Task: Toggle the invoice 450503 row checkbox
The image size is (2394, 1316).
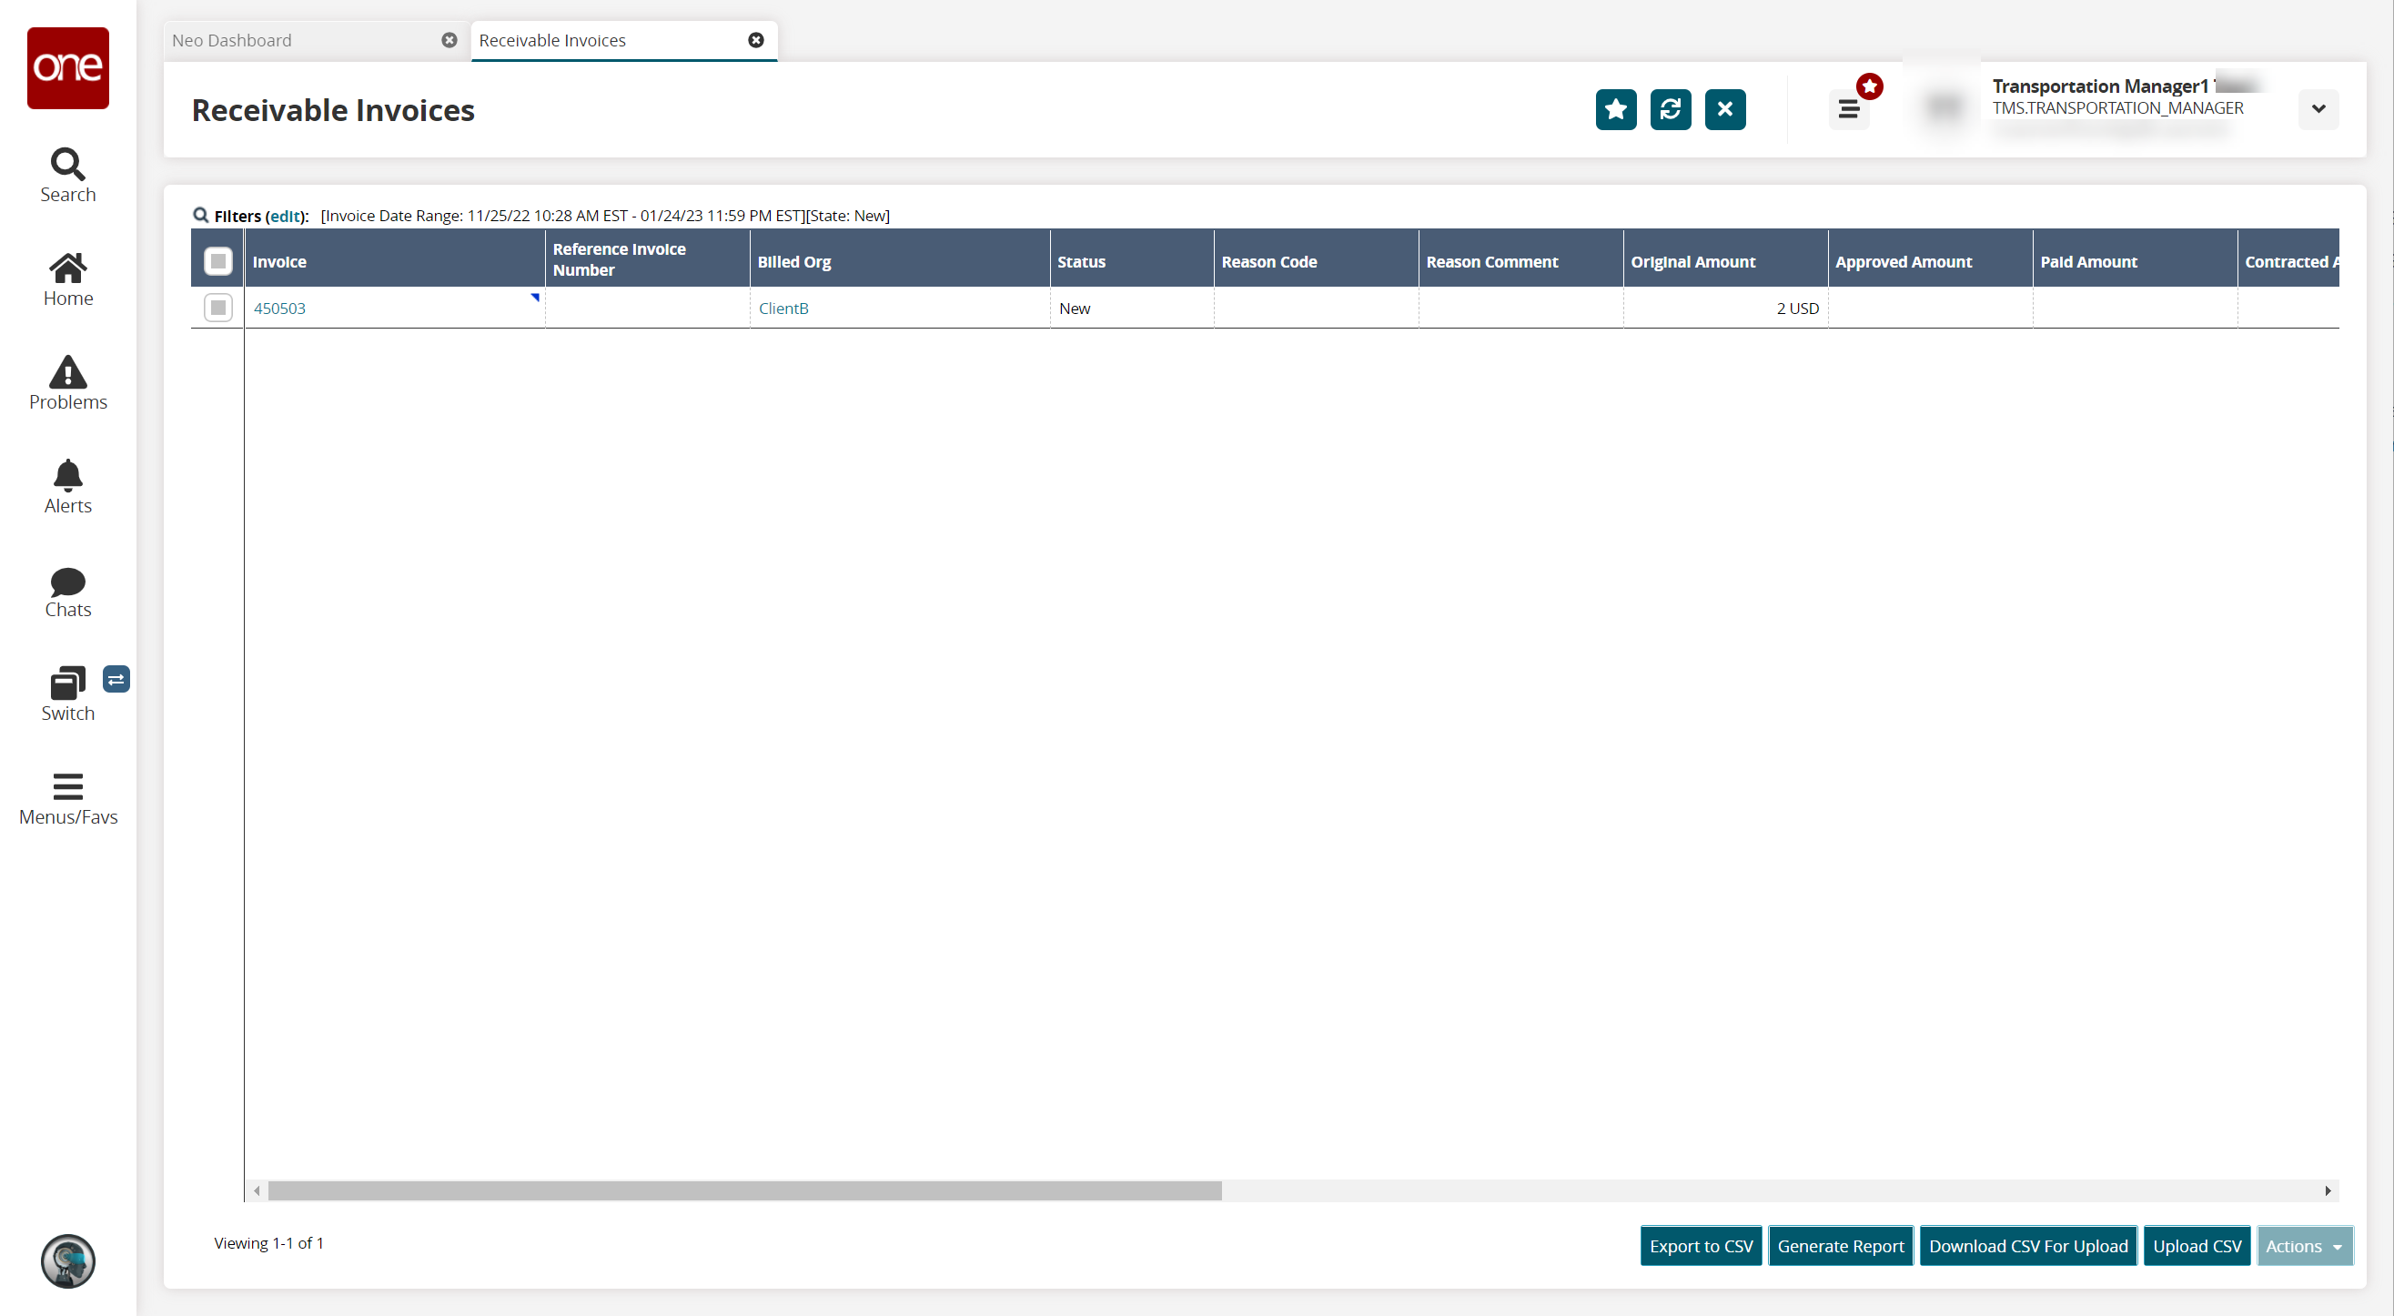Action: (x=217, y=308)
